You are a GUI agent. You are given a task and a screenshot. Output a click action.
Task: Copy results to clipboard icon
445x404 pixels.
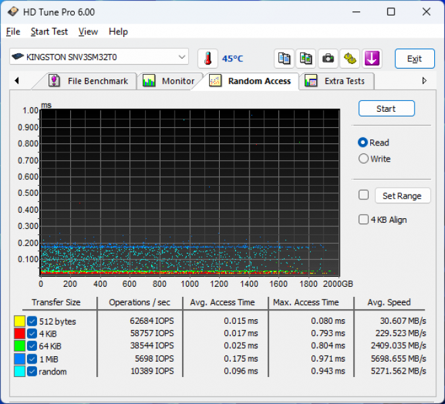point(285,59)
